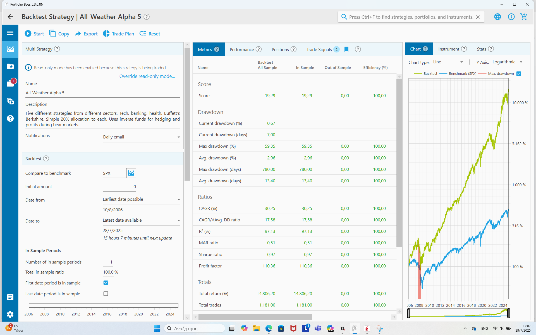Expand the Y Axis Logarithmic dropdown
Image resolution: width=536 pixels, height=335 pixels.
(507, 62)
